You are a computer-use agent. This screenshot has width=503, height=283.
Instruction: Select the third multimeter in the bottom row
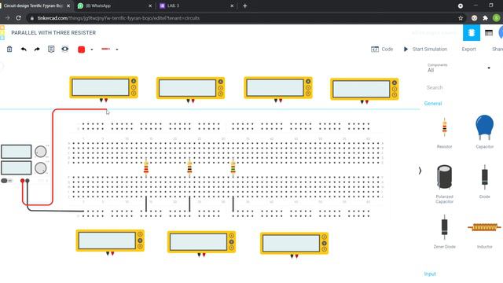[294, 243]
